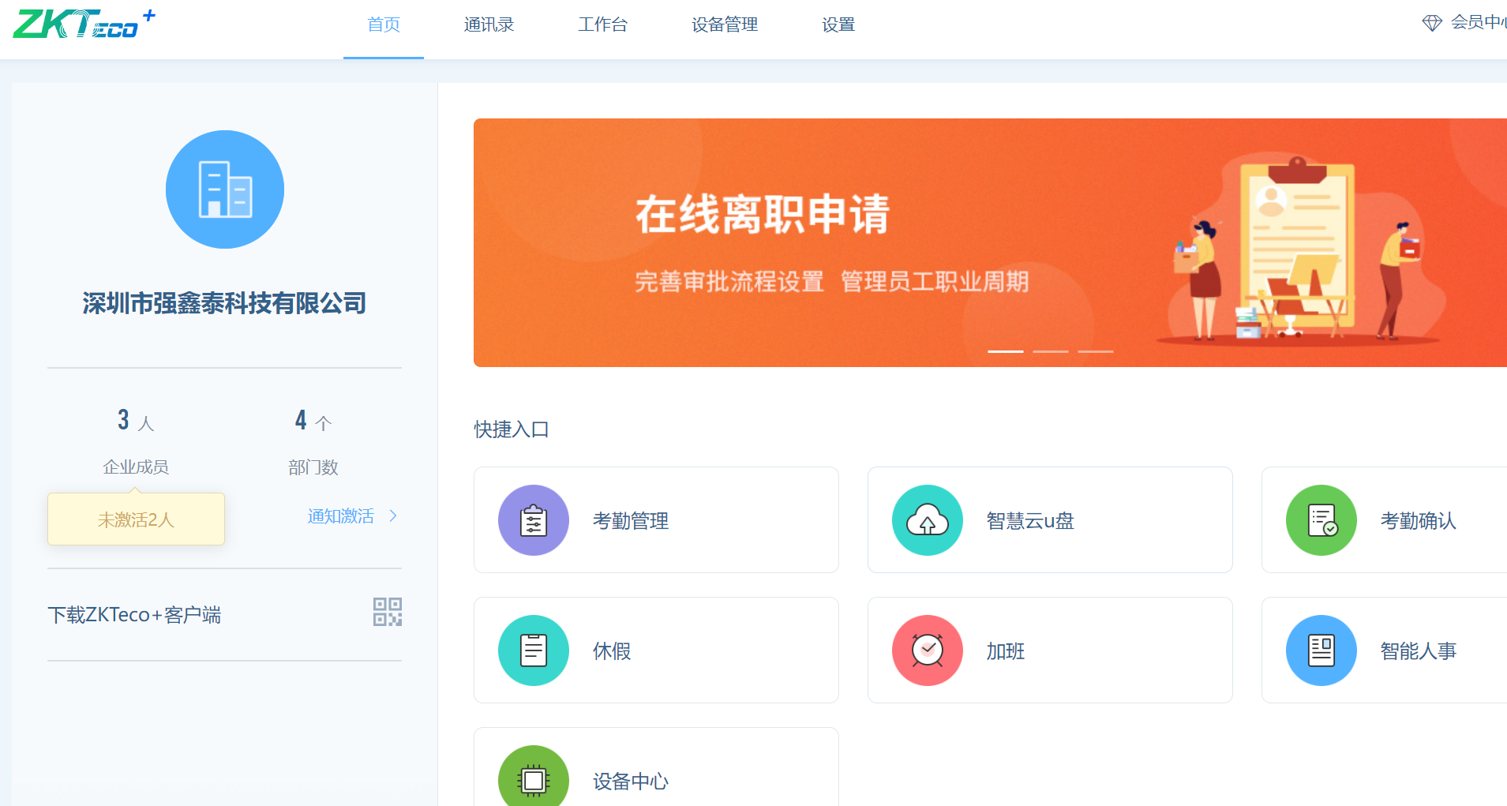Viewport: 1507px width, 806px height.
Task: Switch to the 通讯录 contacts tab
Action: coord(489,24)
